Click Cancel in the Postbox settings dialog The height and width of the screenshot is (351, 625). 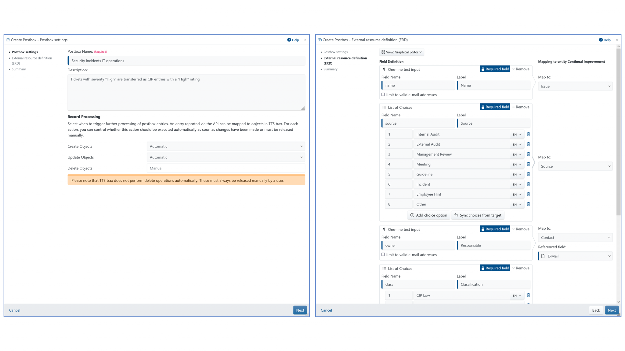click(x=14, y=310)
